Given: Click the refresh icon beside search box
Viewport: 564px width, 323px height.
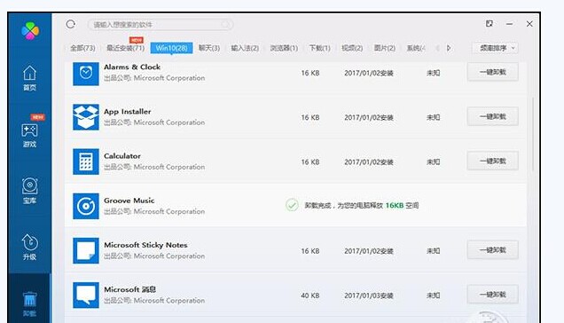Looking at the screenshot, I should (71, 24).
